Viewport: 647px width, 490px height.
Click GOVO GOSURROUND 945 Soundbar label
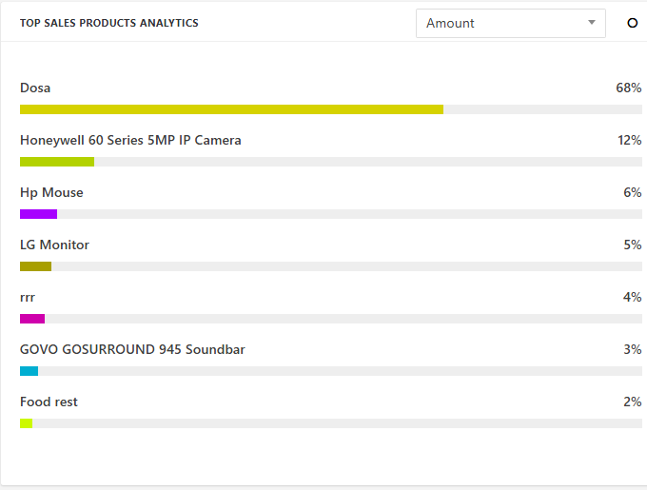[132, 350]
